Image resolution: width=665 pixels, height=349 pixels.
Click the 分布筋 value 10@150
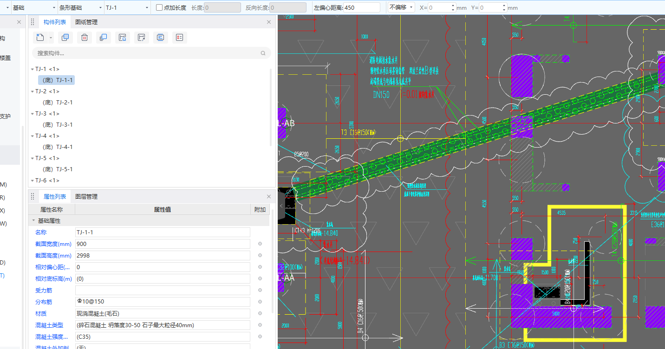pos(163,302)
